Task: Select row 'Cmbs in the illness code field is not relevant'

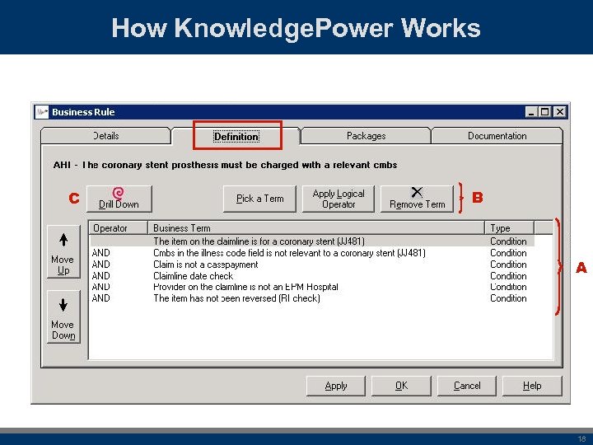Action: 312,253
